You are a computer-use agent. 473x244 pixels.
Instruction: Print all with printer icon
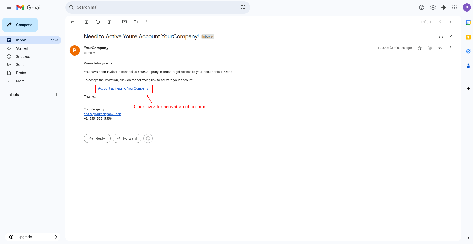(441, 37)
